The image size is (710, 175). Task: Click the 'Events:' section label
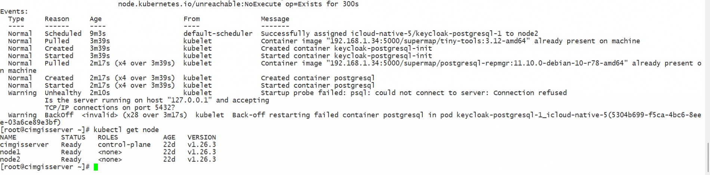tap(14, 12)
